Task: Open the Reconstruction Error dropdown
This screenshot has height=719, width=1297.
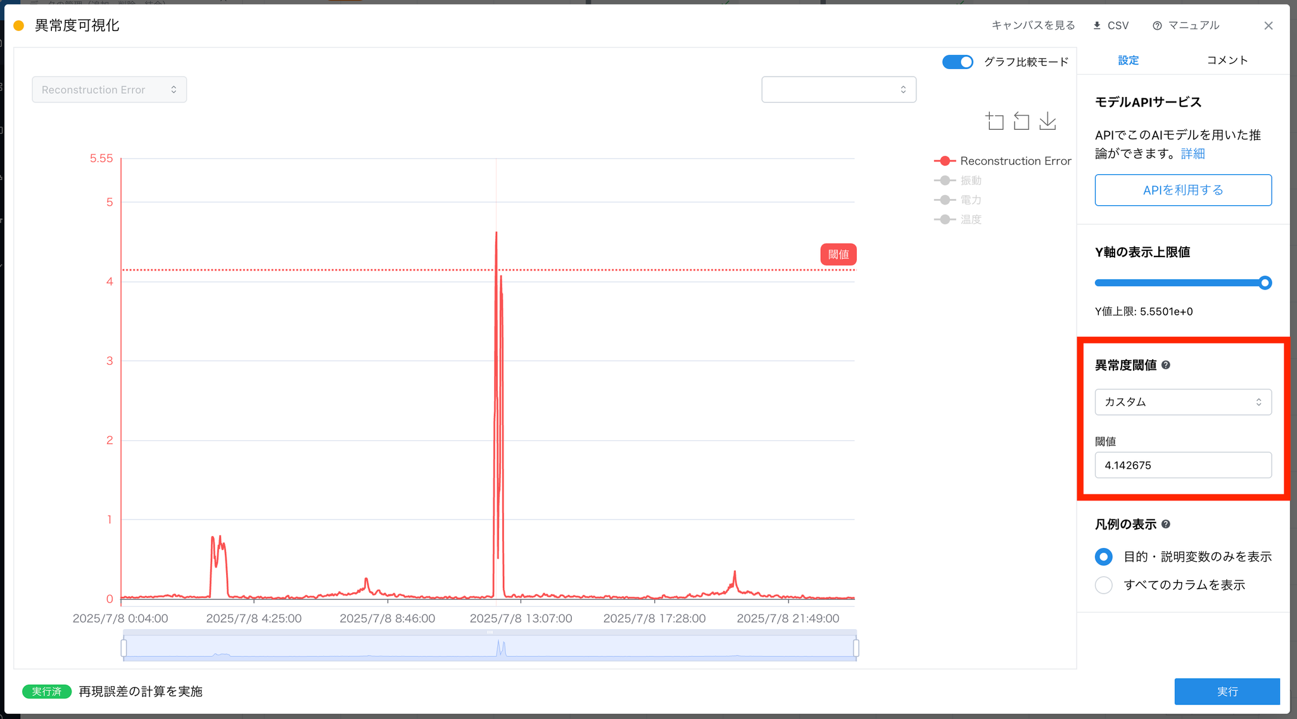Action: coord(109,90)
